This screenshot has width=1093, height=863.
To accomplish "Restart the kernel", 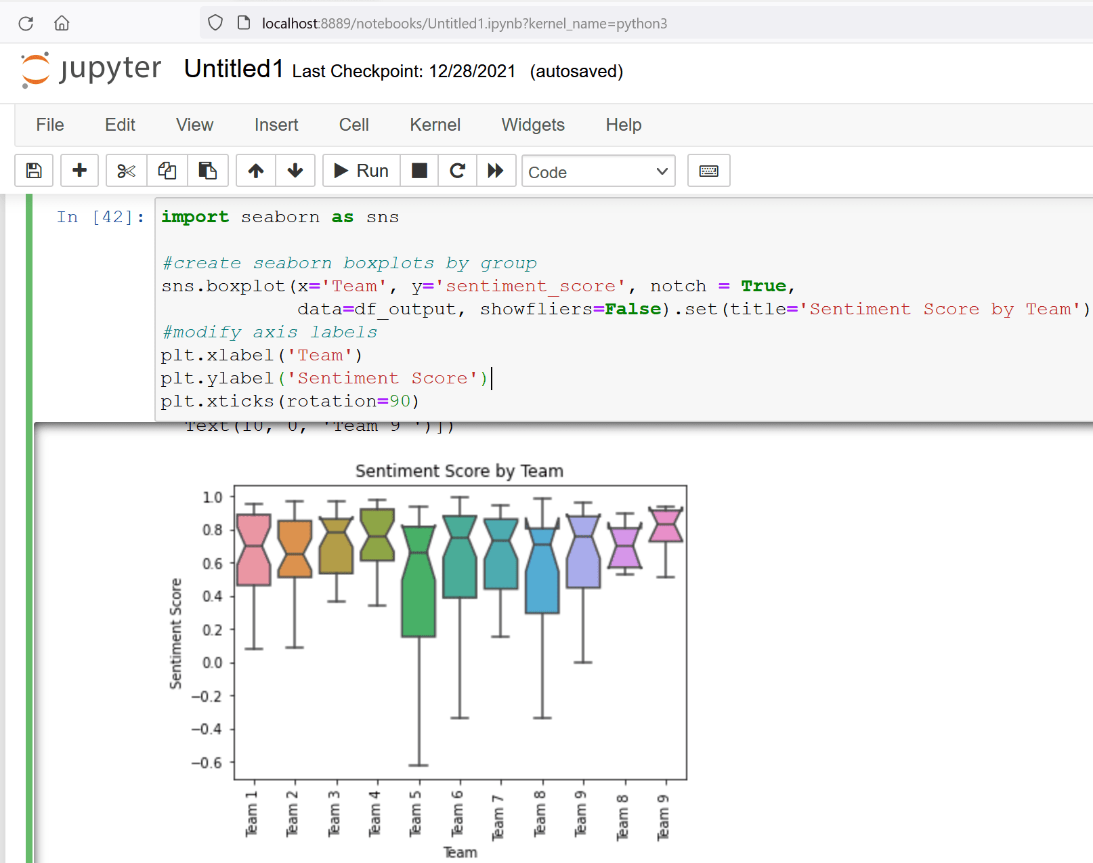I will tap(457, 171).
